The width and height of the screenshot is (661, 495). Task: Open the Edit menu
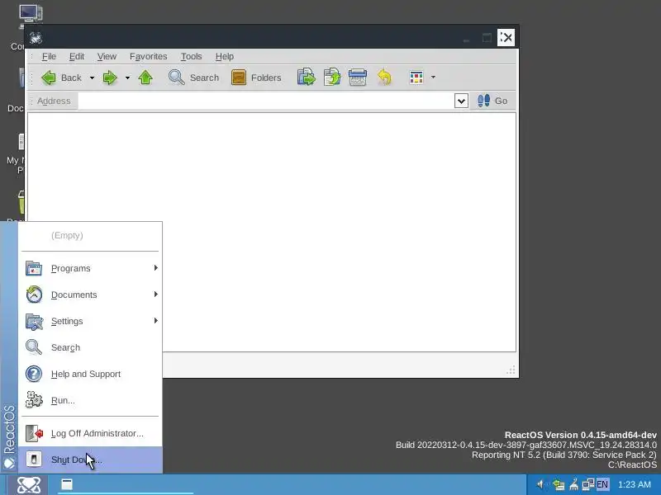pyautogui.click(x=77, y=56)
